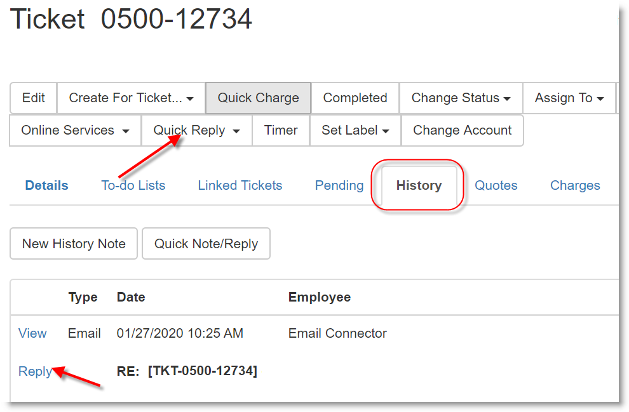Click the Edit ticket button
629x412 pixels.
click(34, 98)
